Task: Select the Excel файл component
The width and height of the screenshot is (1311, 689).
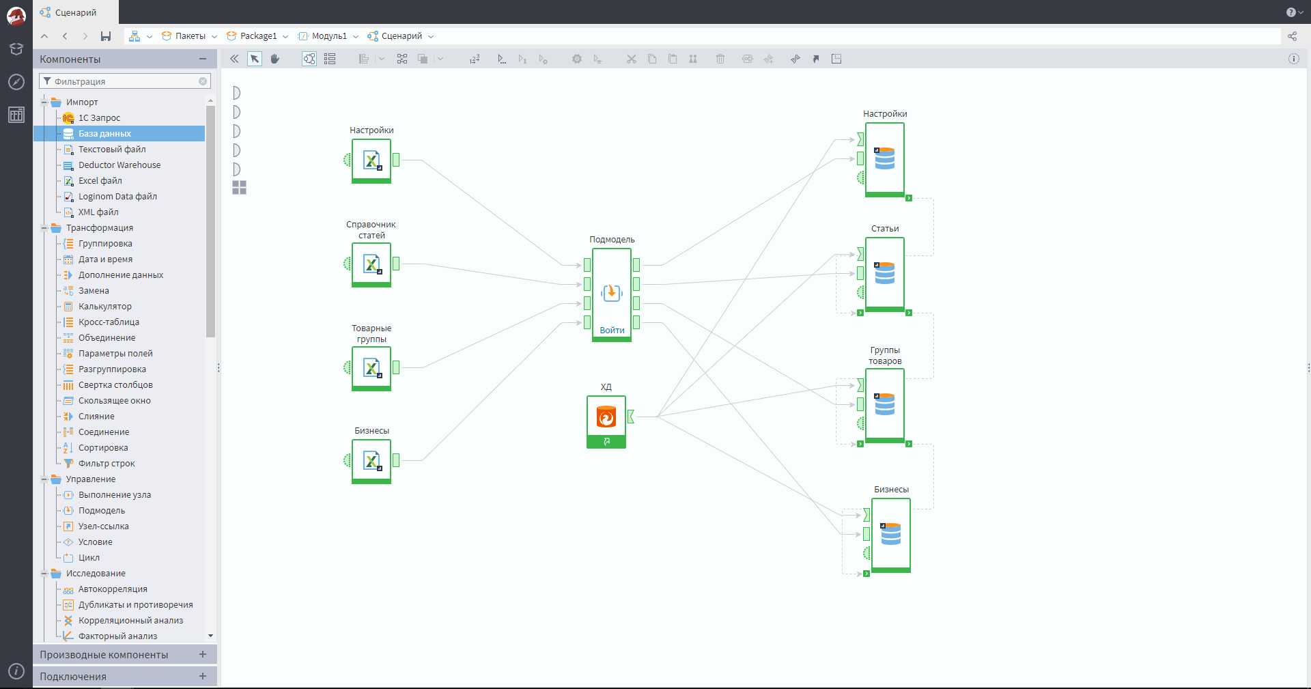Action: coord(100,181)
